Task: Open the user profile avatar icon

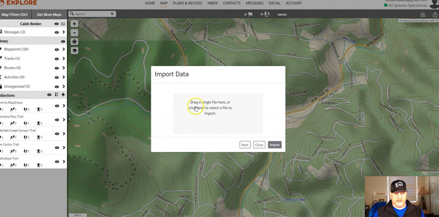Action: [x=434, y=4]
